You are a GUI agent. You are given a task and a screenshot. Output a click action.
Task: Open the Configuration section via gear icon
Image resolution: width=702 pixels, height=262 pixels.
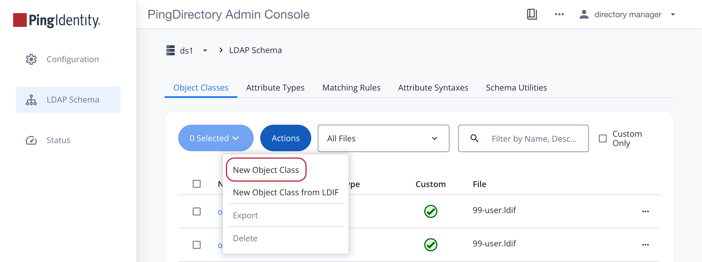click(x=31, y=59)
